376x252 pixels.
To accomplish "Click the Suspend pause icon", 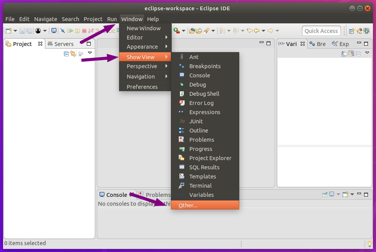I will click(x=77, y=31).
